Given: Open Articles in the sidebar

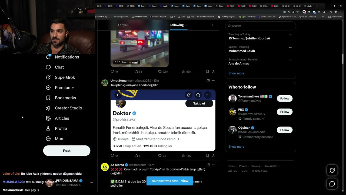Looking at the screenshot, I should [x=57, y=118].
